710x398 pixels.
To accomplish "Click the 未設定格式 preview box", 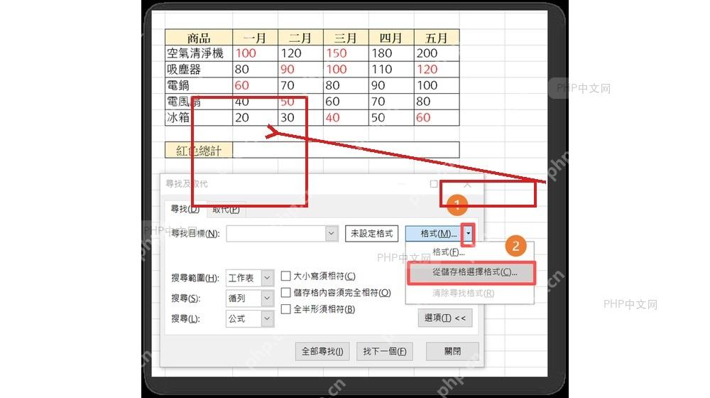I will pos(372,233).
